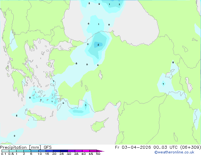Select the legend swatch between 25 and 30
This screenshot has height=155, width=201.
coord(64,151)
